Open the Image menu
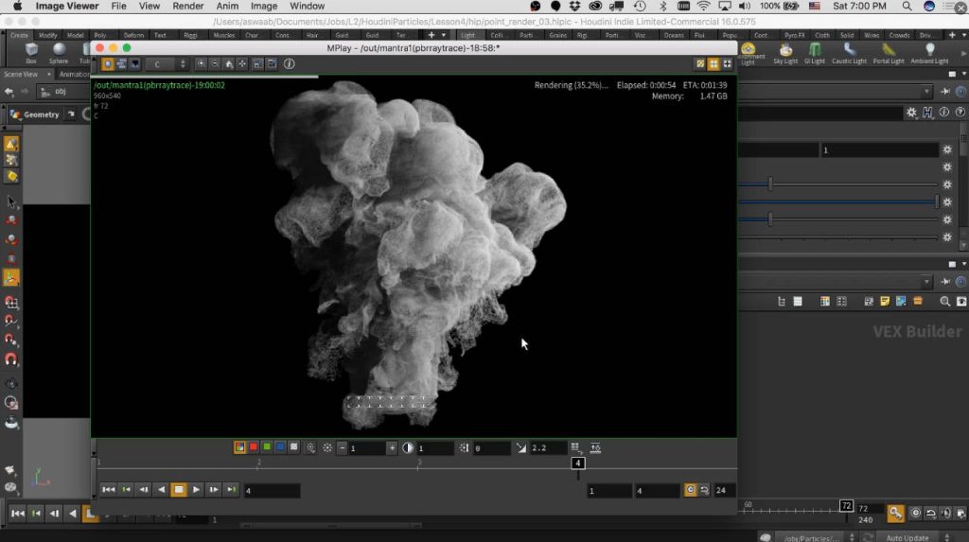The height and width of the screenshot is (542, 969). click(x=264, y=7)
